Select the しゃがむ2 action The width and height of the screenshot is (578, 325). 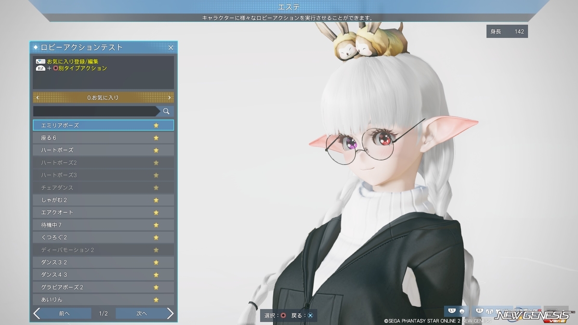[103, 200]
